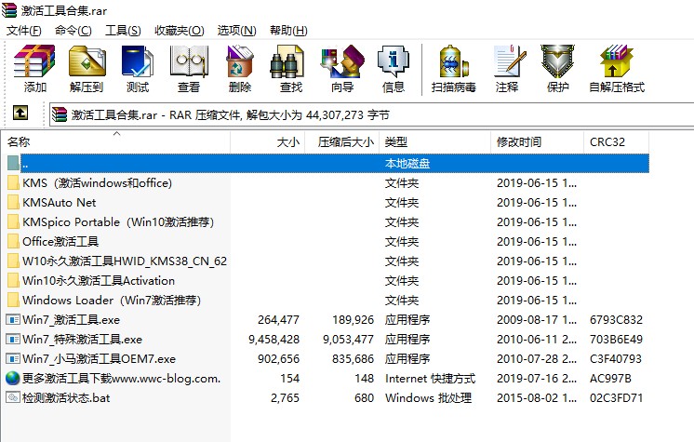Click the 添加 (Add) toolbar icon

pyautogui.click(x=34, y=61)
